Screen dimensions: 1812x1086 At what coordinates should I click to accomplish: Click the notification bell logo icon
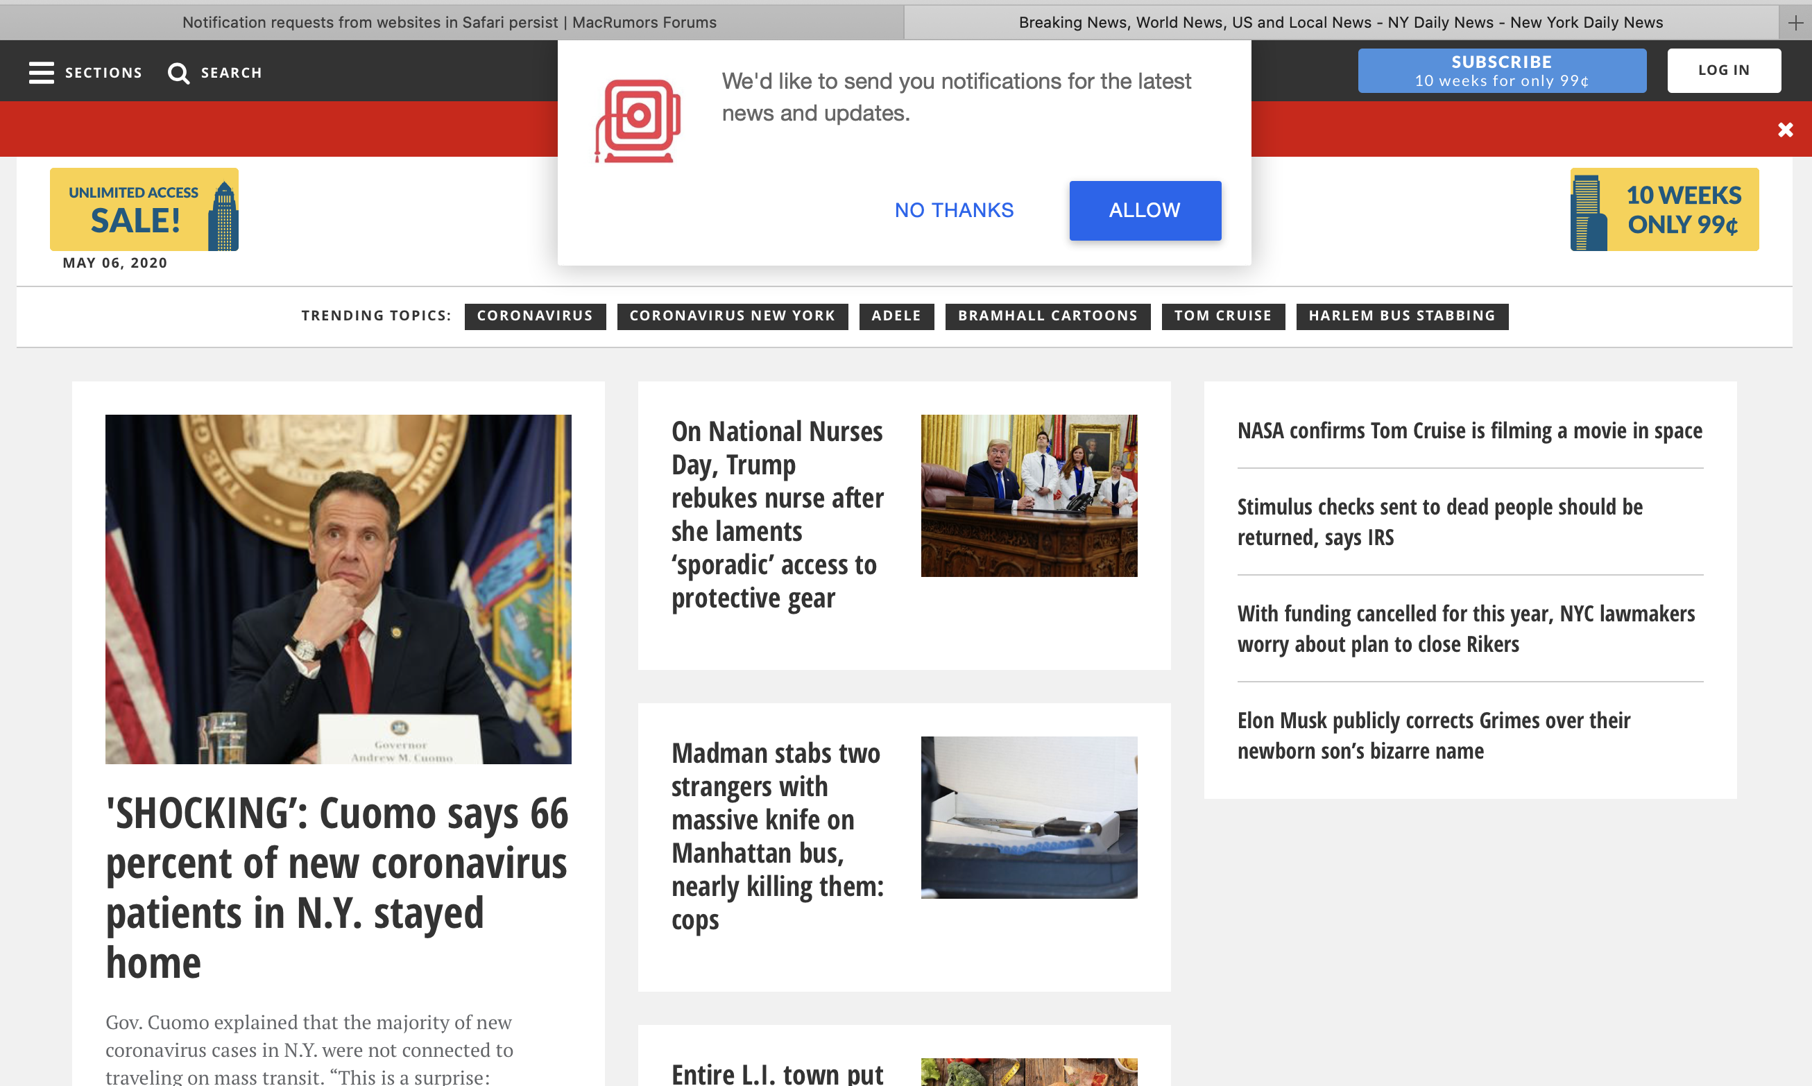tap(638, 121)
